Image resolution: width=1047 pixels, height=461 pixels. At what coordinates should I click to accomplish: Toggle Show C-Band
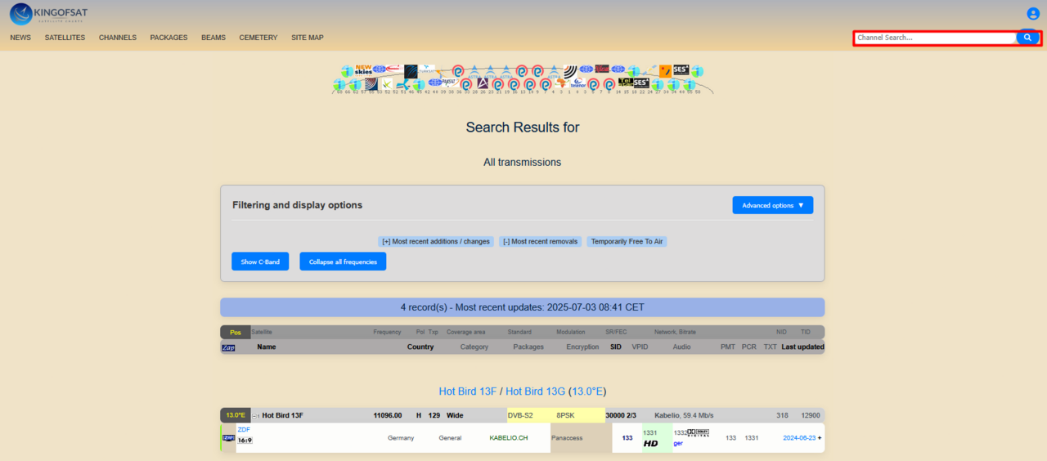[x=260, y=262]
